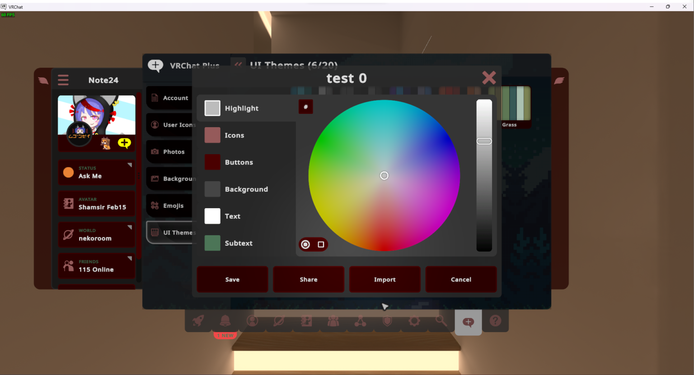Image resolution: width=694 pixels, height=375 pixels.
Task: Open Social with the people icon
Action: tap(333, 321)
